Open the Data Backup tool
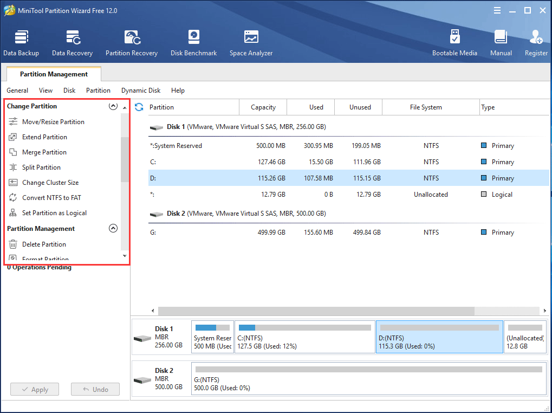The width and height of the screenshot is (552, 413). [21, 43]
